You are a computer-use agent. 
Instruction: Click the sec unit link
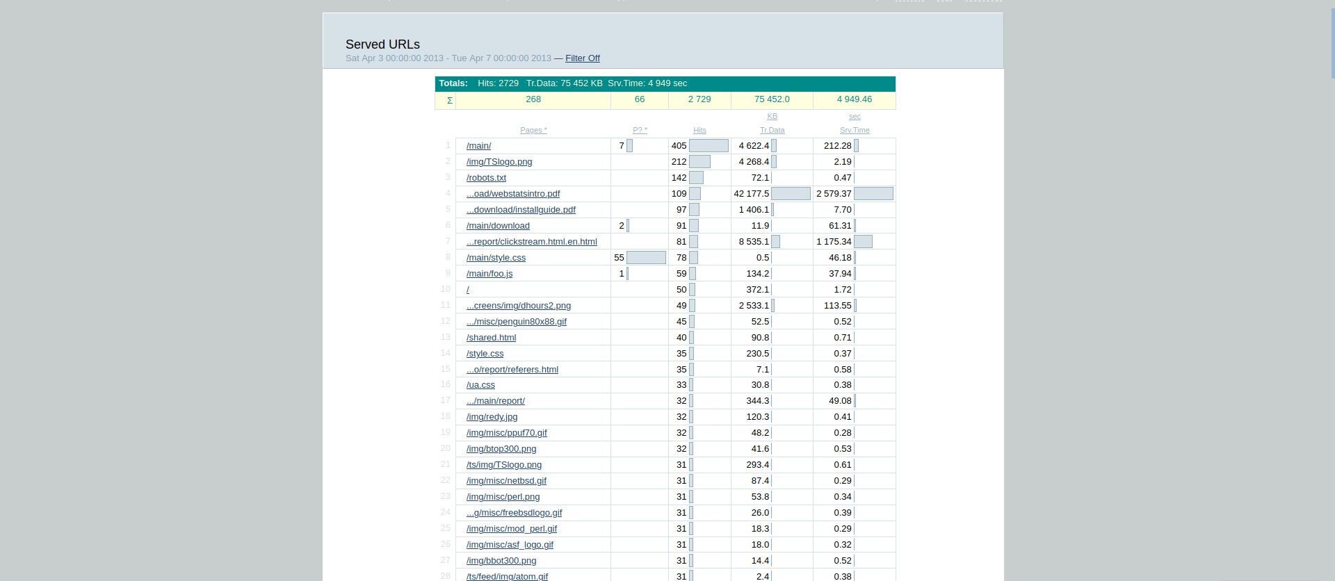[855, 116]
